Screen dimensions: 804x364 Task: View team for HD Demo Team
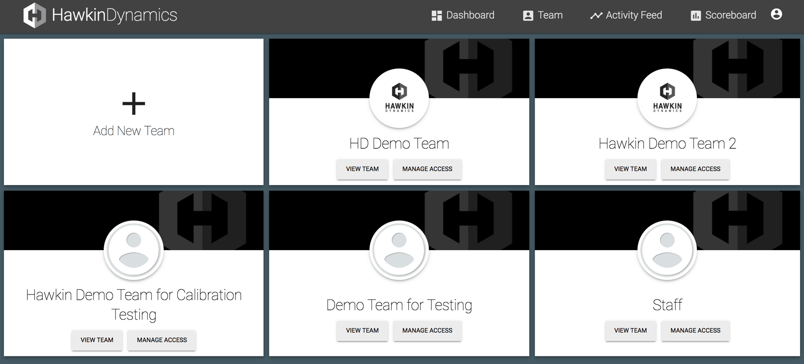tap(362, 169)
